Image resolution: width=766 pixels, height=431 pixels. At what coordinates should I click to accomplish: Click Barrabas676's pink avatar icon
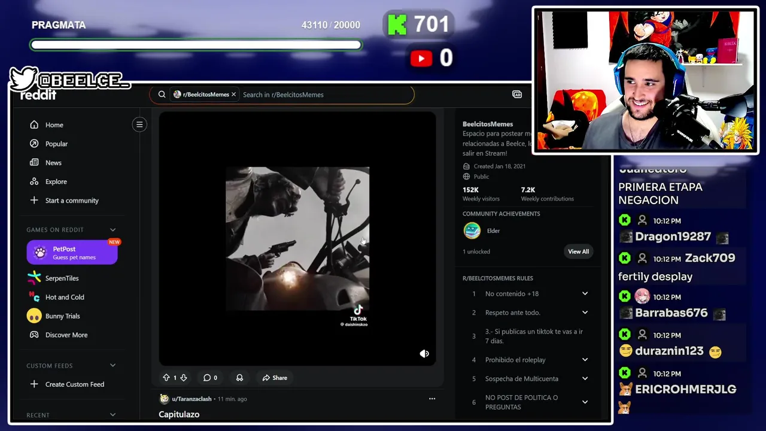click(642, 296)
